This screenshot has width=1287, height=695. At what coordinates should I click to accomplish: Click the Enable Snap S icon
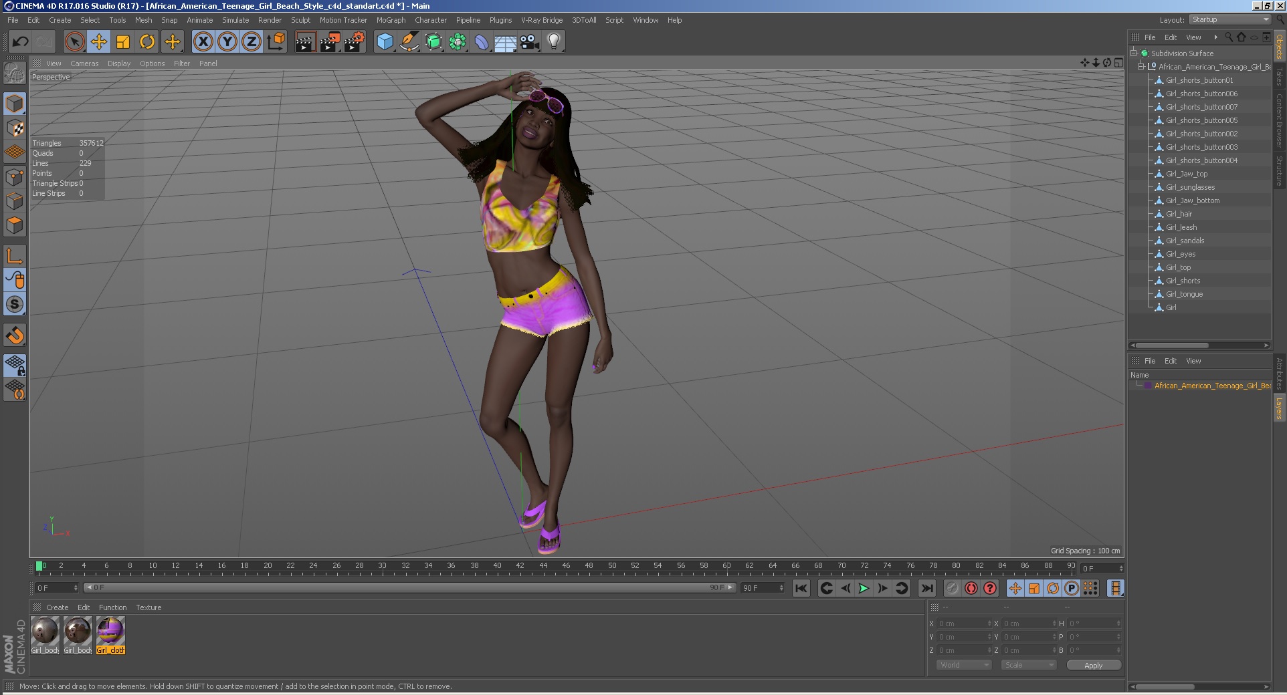[x=15, y=304]
